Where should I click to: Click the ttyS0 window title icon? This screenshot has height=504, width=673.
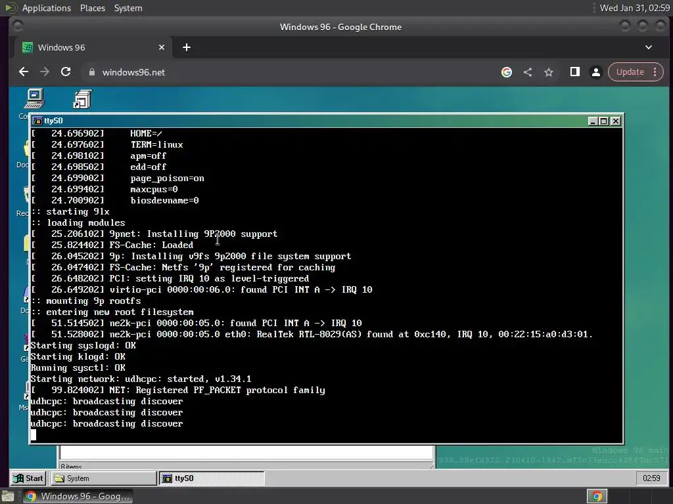37,121
